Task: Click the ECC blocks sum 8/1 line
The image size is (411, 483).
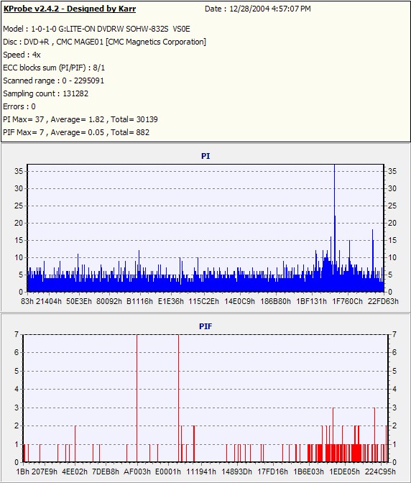Action: tap(54, 68)
